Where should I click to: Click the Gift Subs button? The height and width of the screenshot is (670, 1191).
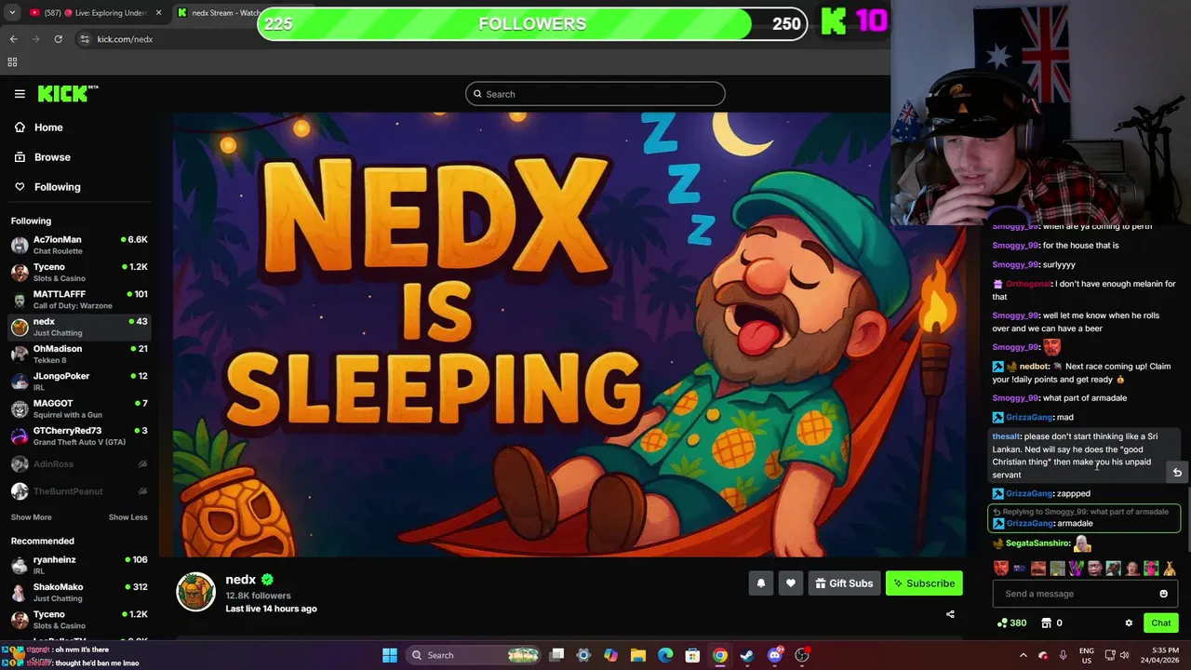844,583
